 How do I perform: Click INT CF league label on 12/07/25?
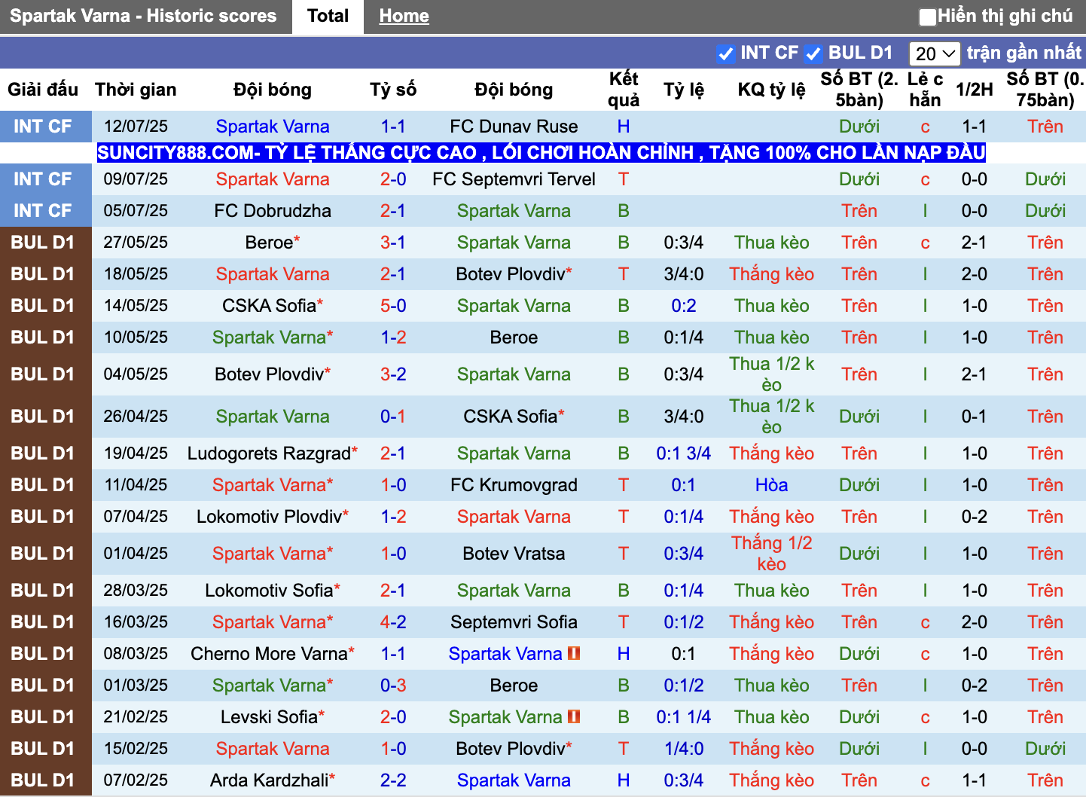click(43, 127)
